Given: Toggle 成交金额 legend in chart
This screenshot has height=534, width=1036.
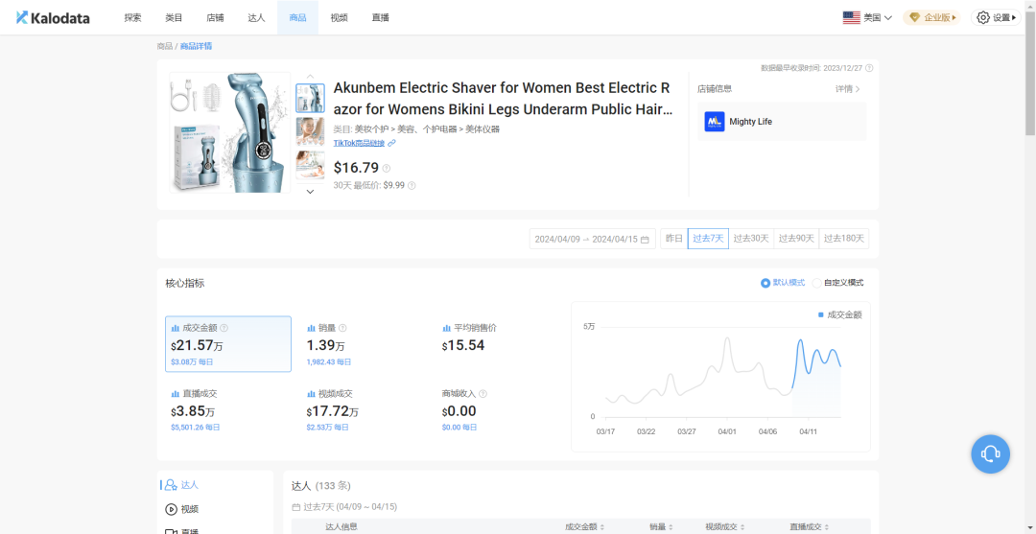Looking at the screenshot, I should (x=839, y=314).
